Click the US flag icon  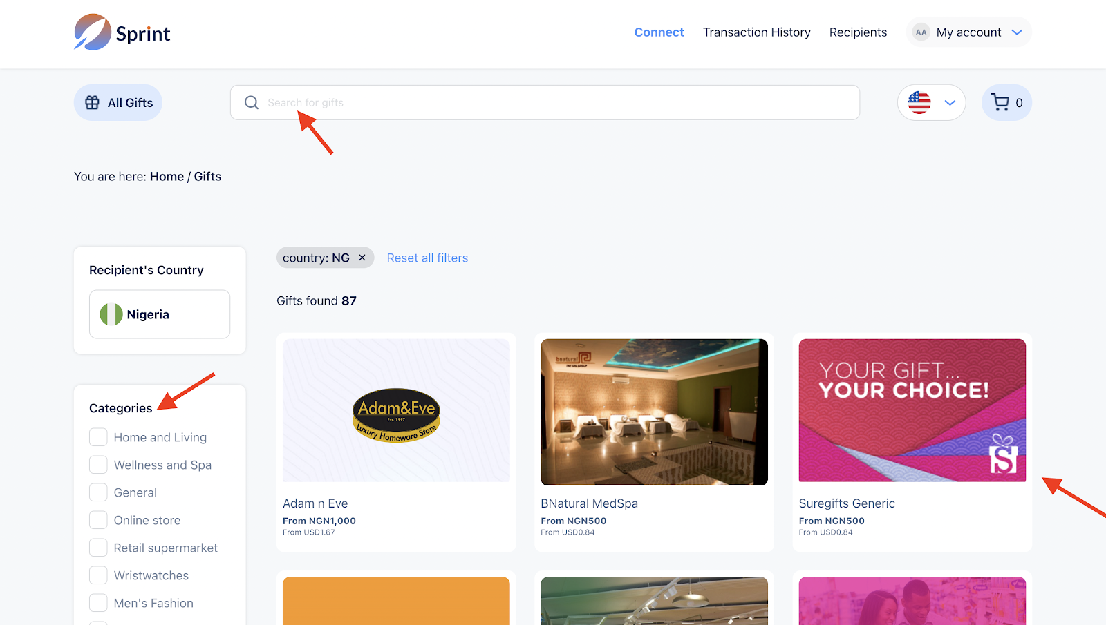click(919, 103)
